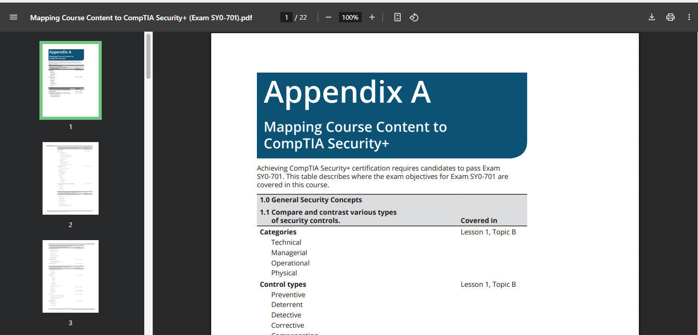
Task: Open the hamburger menu for document navigation
Action: pos(13,17)
